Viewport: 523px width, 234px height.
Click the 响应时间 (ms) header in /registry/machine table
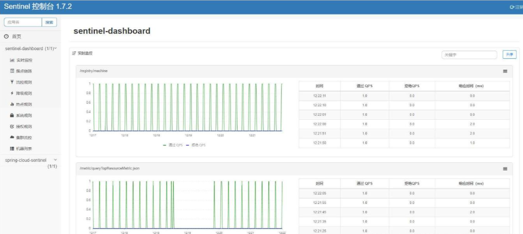coord(472,86)
